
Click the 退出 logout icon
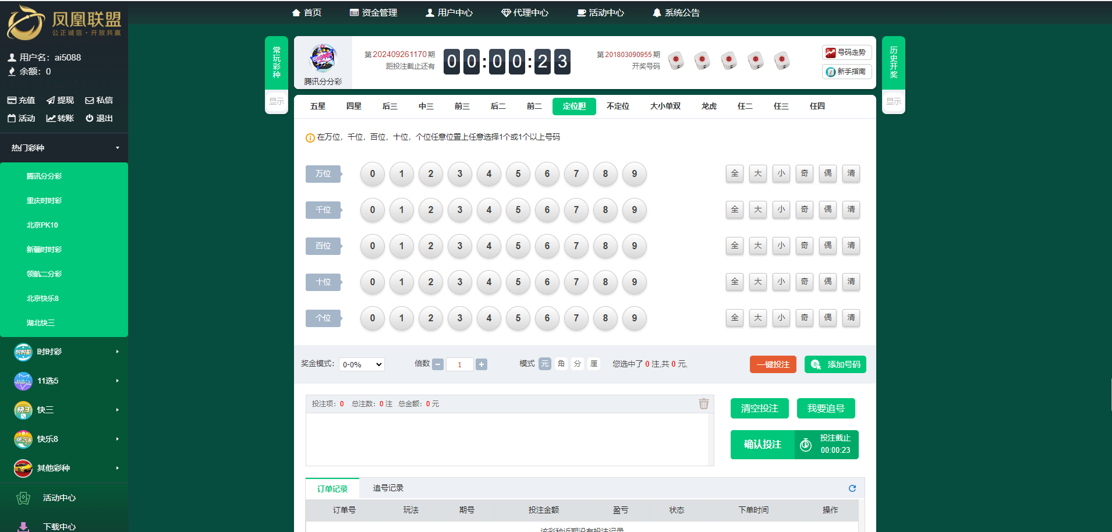(x=99, y=118)
